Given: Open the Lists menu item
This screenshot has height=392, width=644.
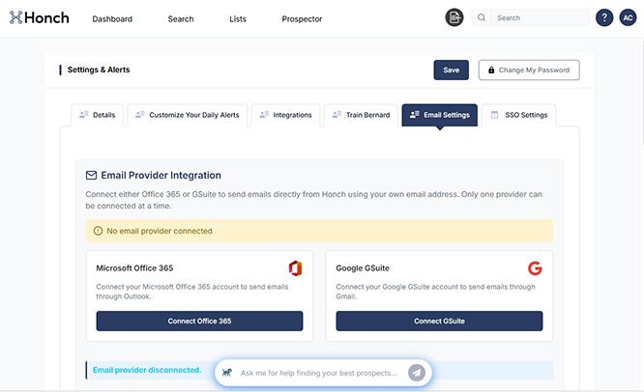Looking at the screenshot, I should click(238, 19).
